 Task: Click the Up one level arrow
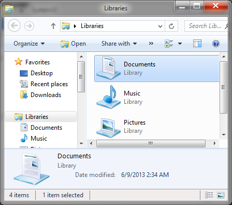[53, 26]
